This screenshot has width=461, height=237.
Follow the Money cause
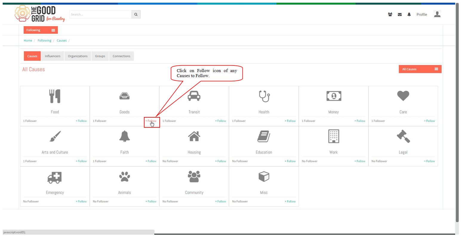(360, 121)
